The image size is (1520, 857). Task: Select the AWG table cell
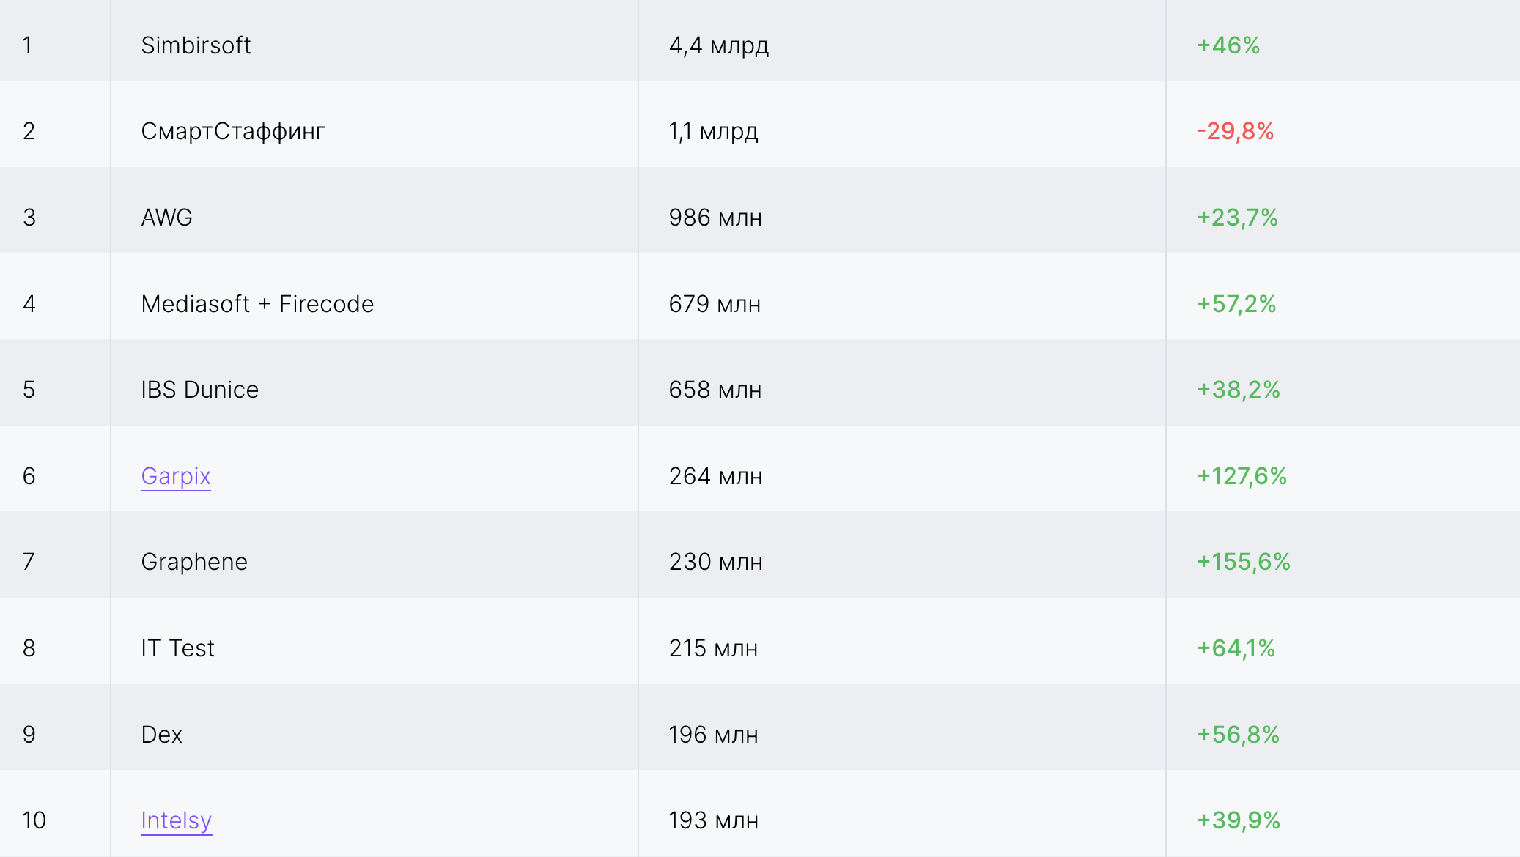pyautogui.click(x=167, y=218)
